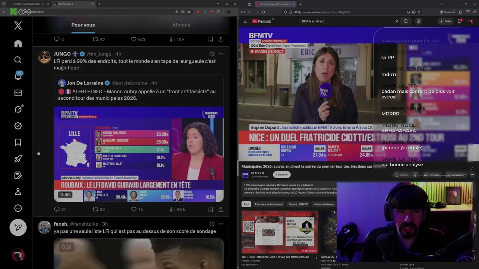Click the YouTube search magnifier button
This screenshot has height=269, width=479.
(406, 21)
